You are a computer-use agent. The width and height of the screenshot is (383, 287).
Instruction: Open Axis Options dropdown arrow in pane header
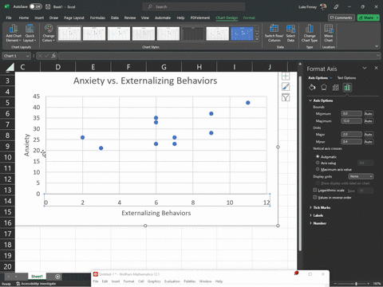tap(331, 78)
